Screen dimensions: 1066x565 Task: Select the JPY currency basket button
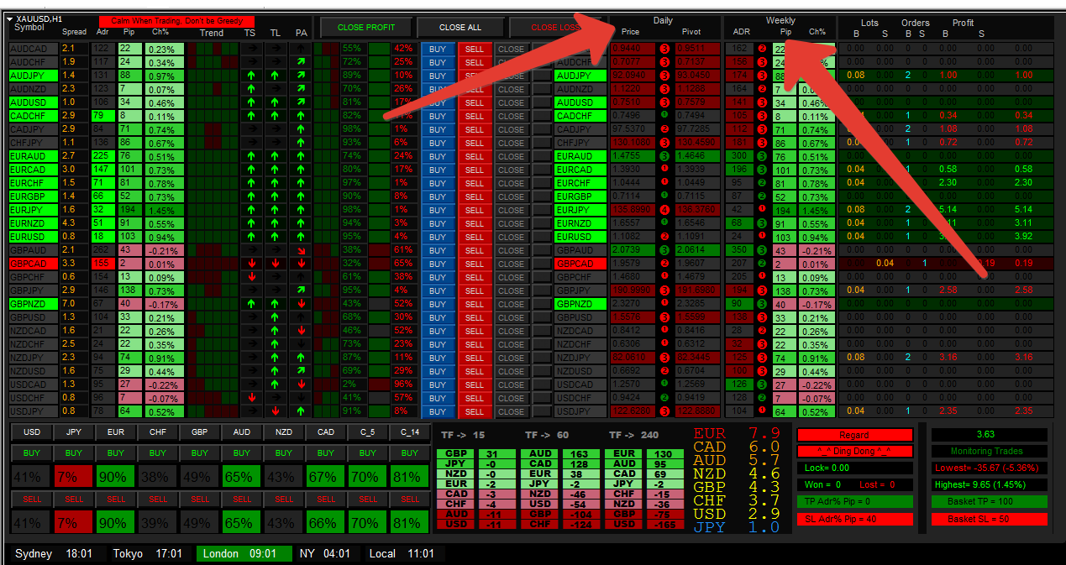(74, 432)
